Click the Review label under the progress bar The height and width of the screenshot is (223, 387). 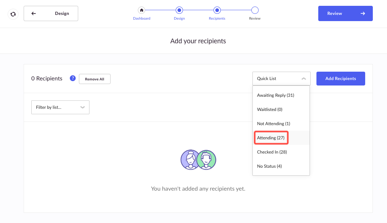coord(255,19)
